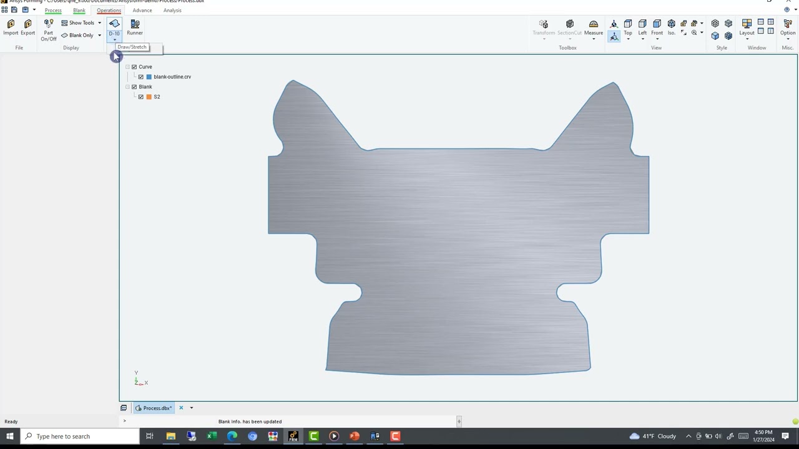This screenshot has height=449, width=799.
Task: Click the Import file icon
Action: pos(11,24)
